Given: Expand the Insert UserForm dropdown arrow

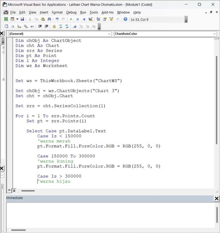Looking at the screenshot, I should click(17, 20).
